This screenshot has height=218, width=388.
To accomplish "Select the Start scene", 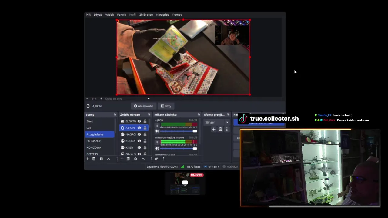I will (x=99, y=121).
